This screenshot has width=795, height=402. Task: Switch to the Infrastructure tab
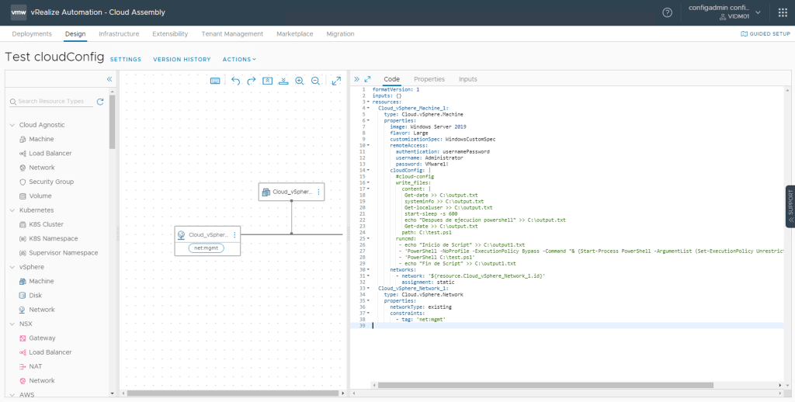(x=119, y=34)
